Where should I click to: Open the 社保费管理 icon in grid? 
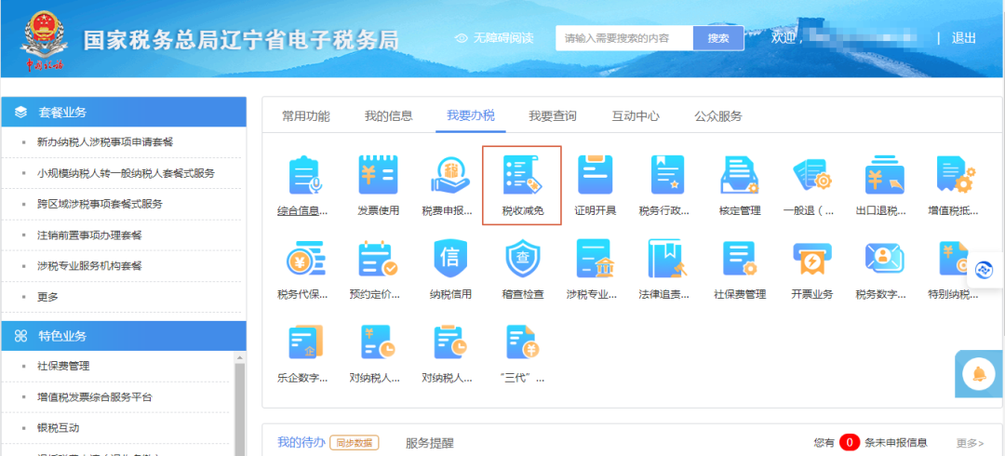740,259
